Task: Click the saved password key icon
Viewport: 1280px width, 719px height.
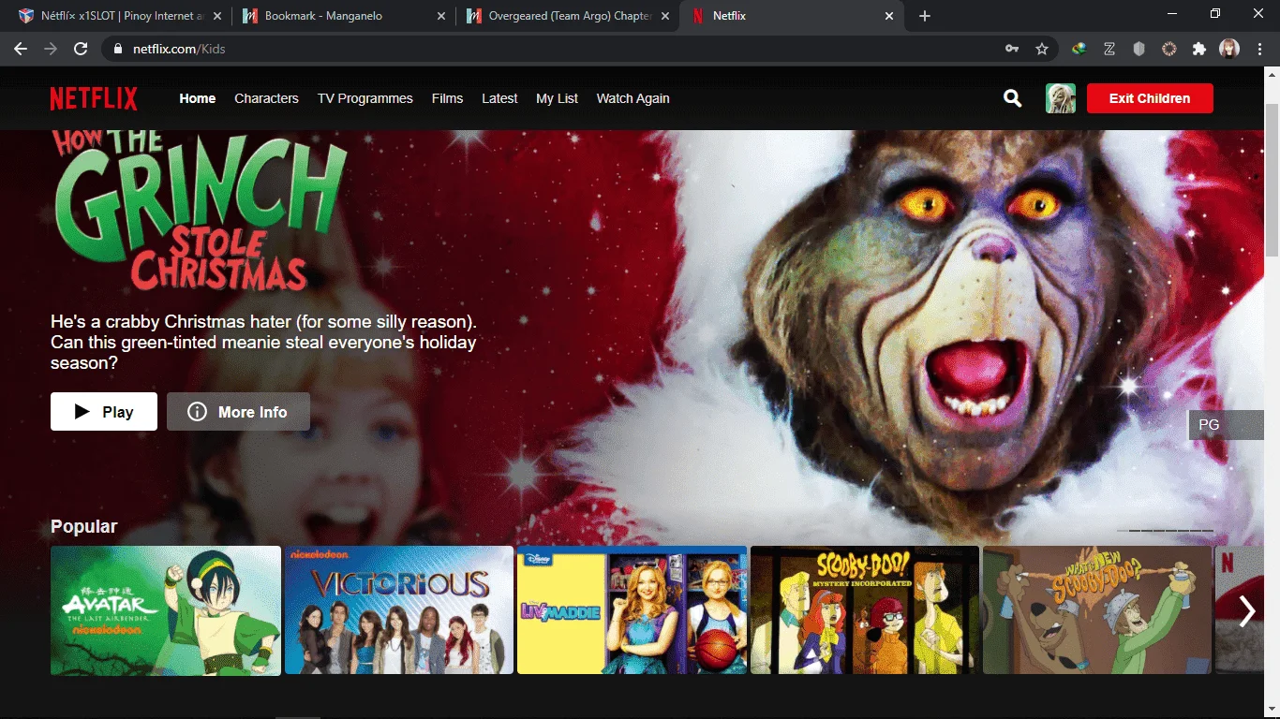Action: click(1012, 49)
